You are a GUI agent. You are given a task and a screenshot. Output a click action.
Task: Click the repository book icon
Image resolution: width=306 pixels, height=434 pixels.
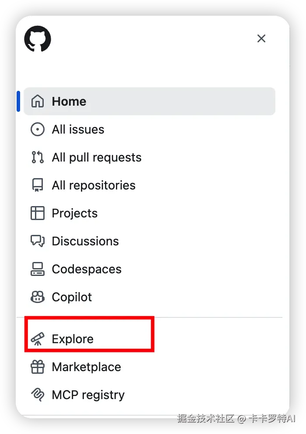click(x=38, y=185)
